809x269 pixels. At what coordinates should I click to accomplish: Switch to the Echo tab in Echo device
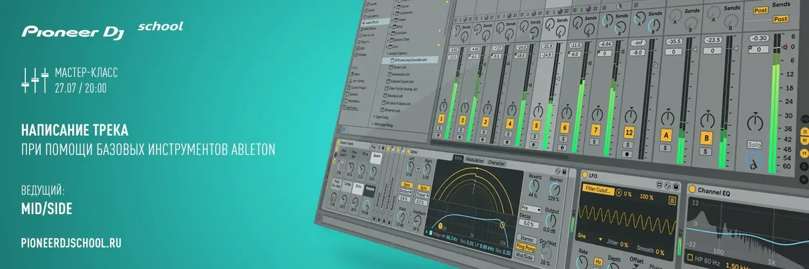[458, 158]
